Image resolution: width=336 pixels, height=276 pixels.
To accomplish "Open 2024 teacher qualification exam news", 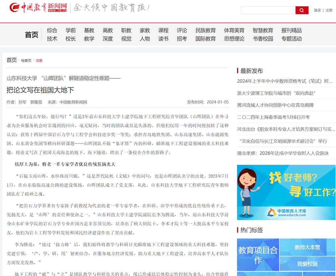I will click(284, 81).
